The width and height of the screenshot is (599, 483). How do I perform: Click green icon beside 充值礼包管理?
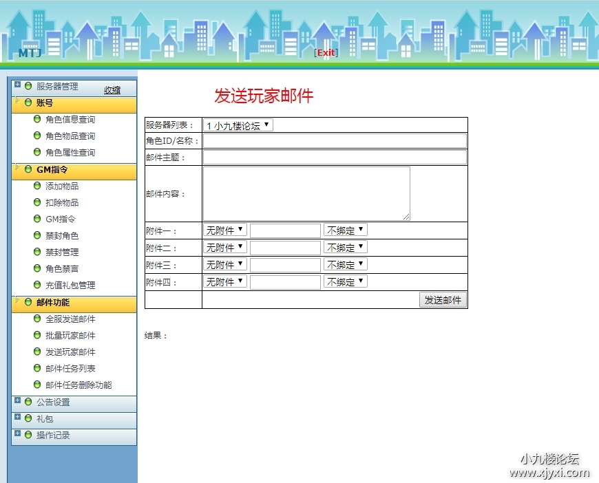click(x=37, y=285)
